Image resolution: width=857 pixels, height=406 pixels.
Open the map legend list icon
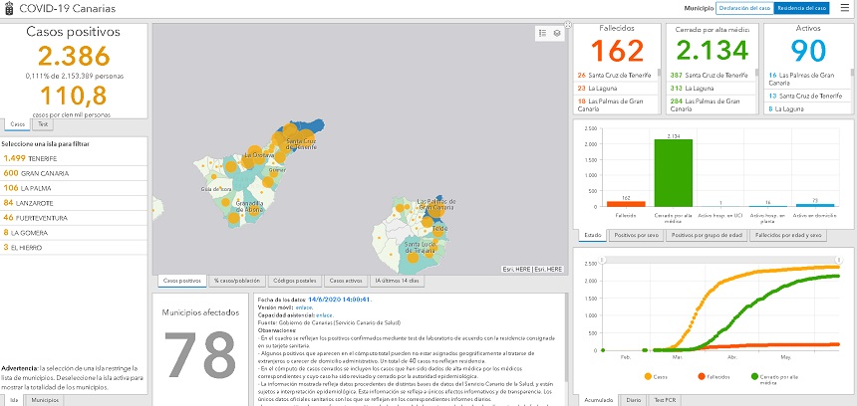[542, 33]
